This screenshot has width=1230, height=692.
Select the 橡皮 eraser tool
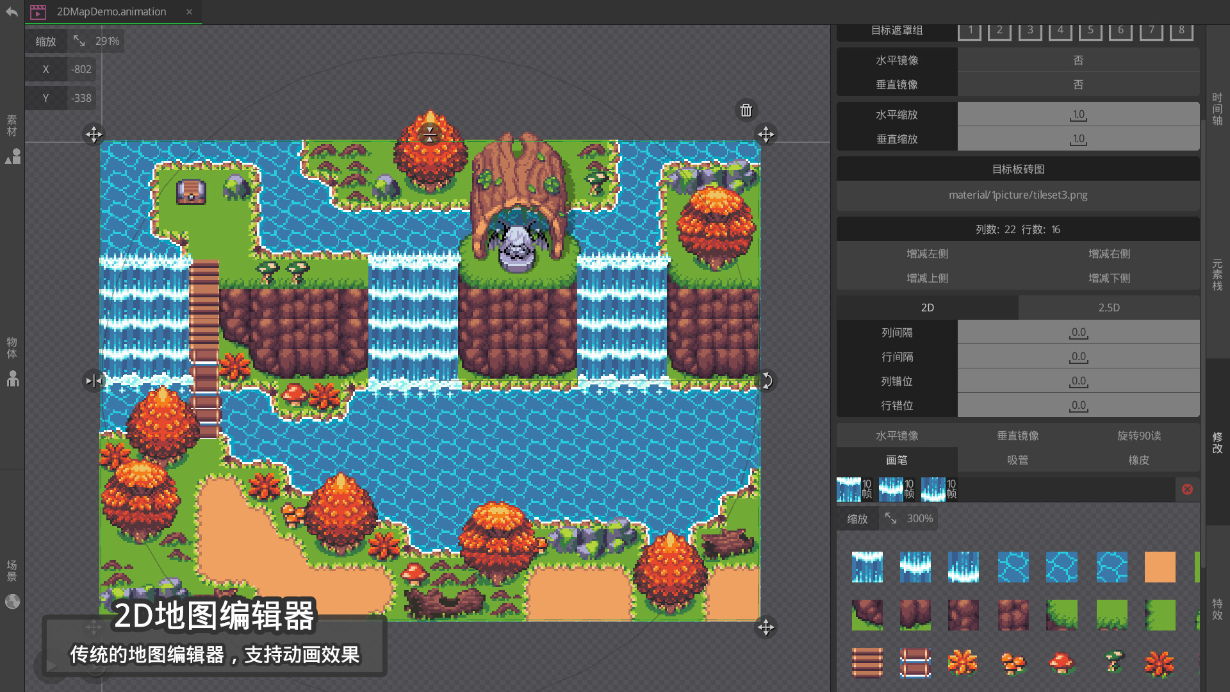[1138, 460]
